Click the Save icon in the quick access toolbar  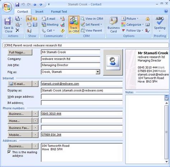click(17, 5)
